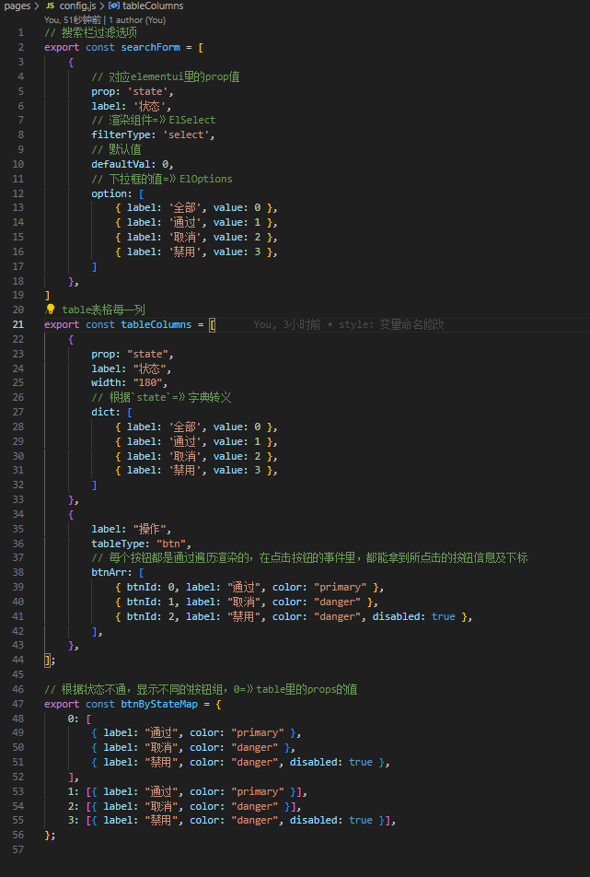This screenshot has width=590, height=877.
Task: Click 'btnId: 0' on line 39
Action: 150,588
